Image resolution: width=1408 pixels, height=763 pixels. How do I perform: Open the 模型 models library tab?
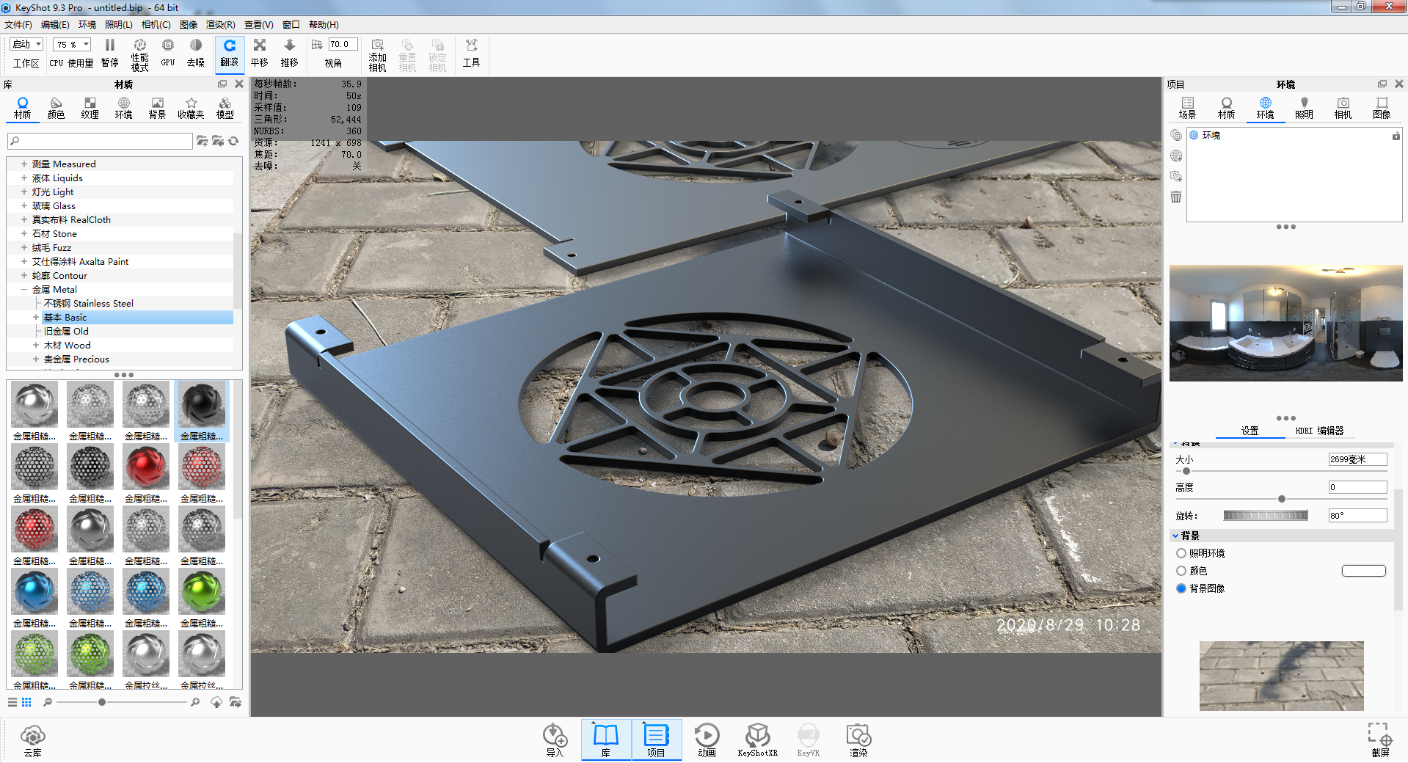point(225,108)
